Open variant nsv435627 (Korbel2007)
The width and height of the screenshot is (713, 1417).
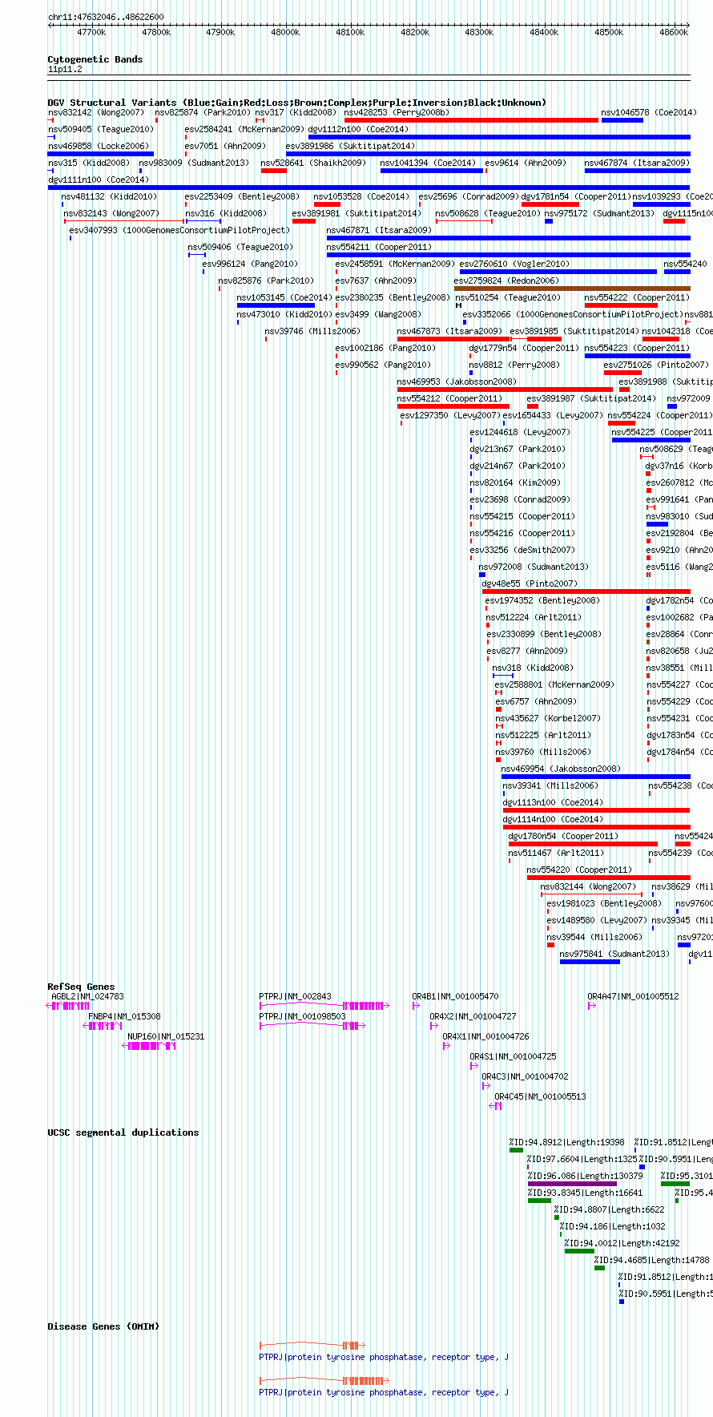pos(548,718)
